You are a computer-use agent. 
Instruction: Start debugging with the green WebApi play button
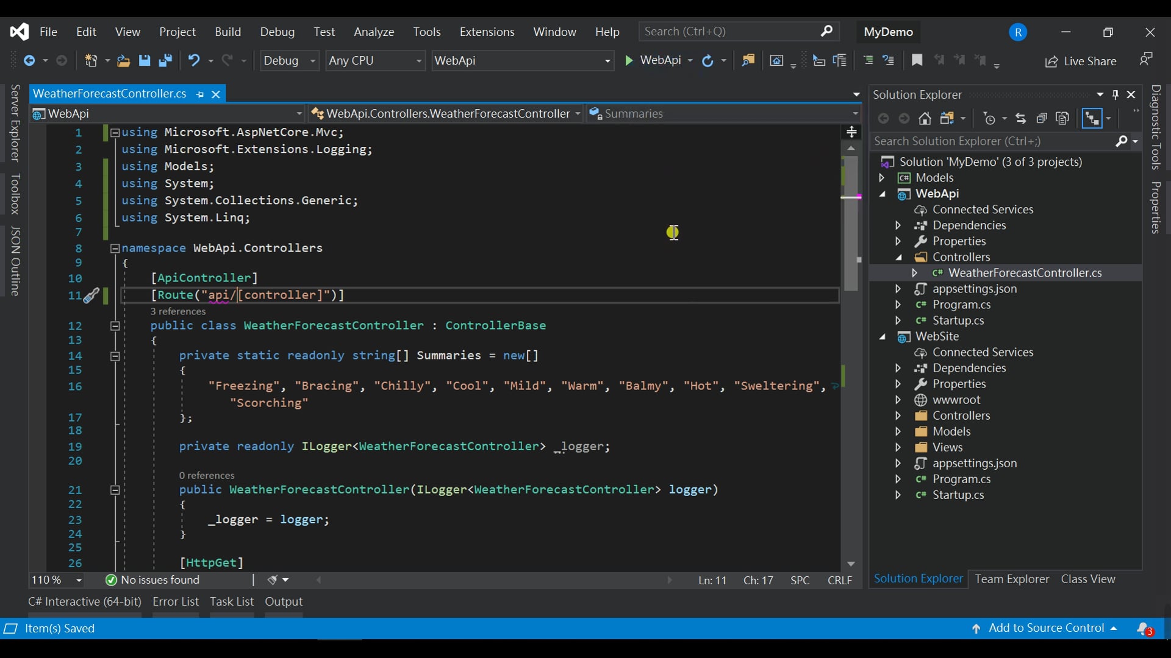point(653,60)
